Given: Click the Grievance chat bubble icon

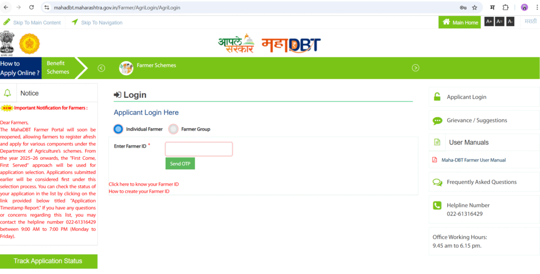Looking at the screenshot, I should click(437, 120).
